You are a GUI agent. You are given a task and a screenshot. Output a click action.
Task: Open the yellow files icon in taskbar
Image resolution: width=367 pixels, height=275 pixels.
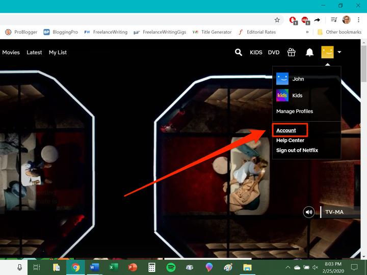[x=56, y=267]
